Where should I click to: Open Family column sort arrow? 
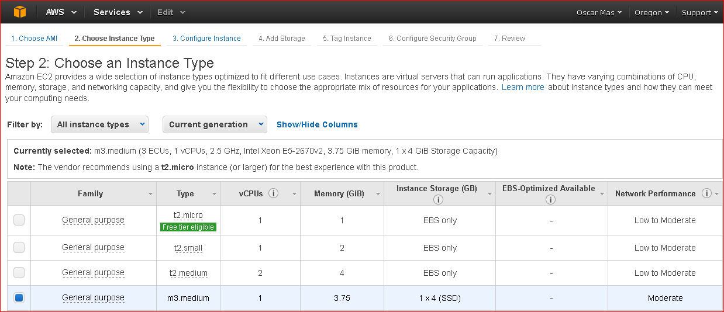coord(151,194)
